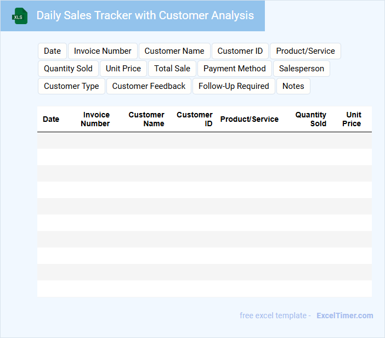Select the Payment Method tag

pos(235,69)
